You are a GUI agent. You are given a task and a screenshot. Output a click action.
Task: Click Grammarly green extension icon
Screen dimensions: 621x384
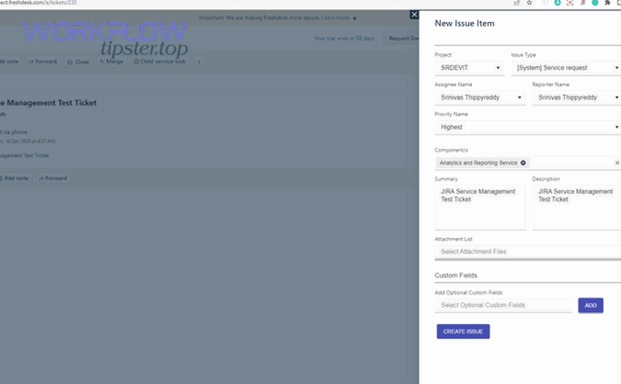(x=595, y=3)
